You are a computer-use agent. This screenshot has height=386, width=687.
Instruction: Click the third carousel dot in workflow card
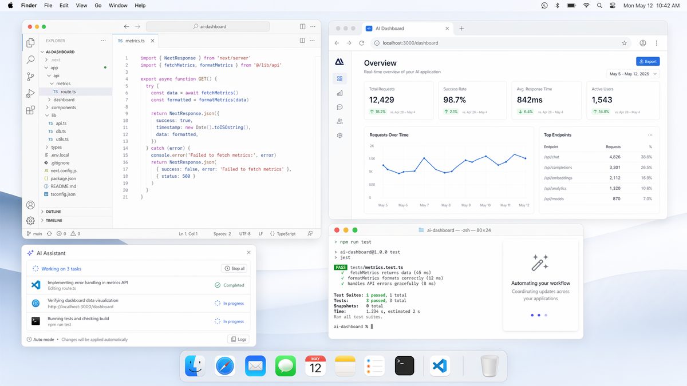(x=546, y=315)
